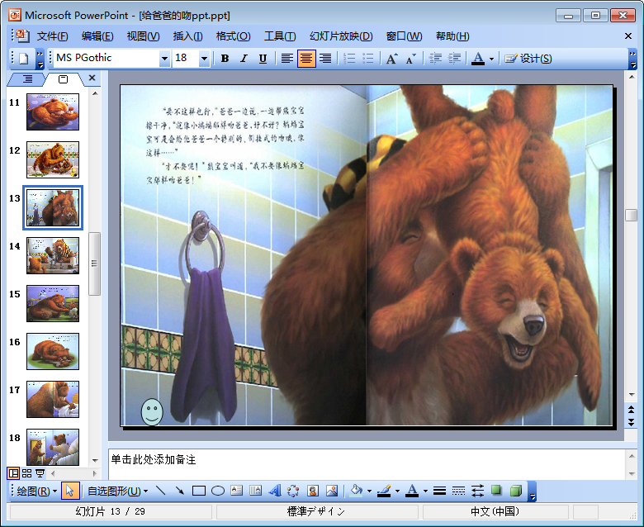
Task: Switch to Normal view
Action: tap(13, 473)
